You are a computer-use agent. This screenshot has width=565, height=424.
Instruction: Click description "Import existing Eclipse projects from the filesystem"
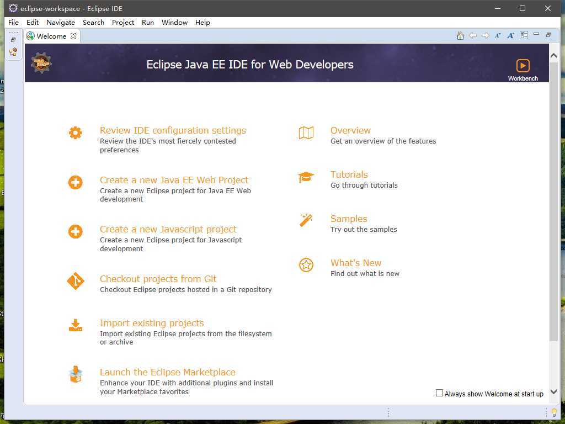[186, 334]
